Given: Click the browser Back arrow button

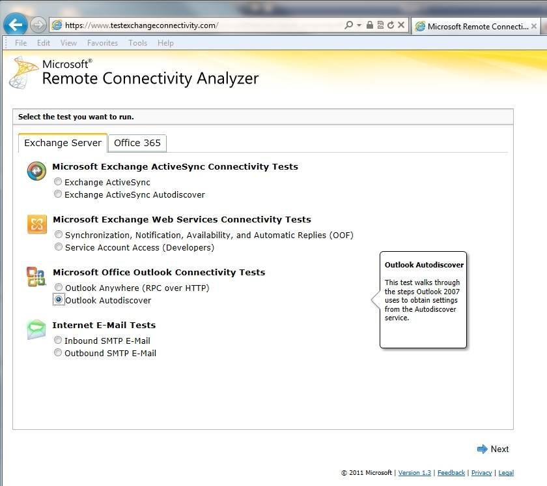Looking at the screenshot, I should [16, 24].
